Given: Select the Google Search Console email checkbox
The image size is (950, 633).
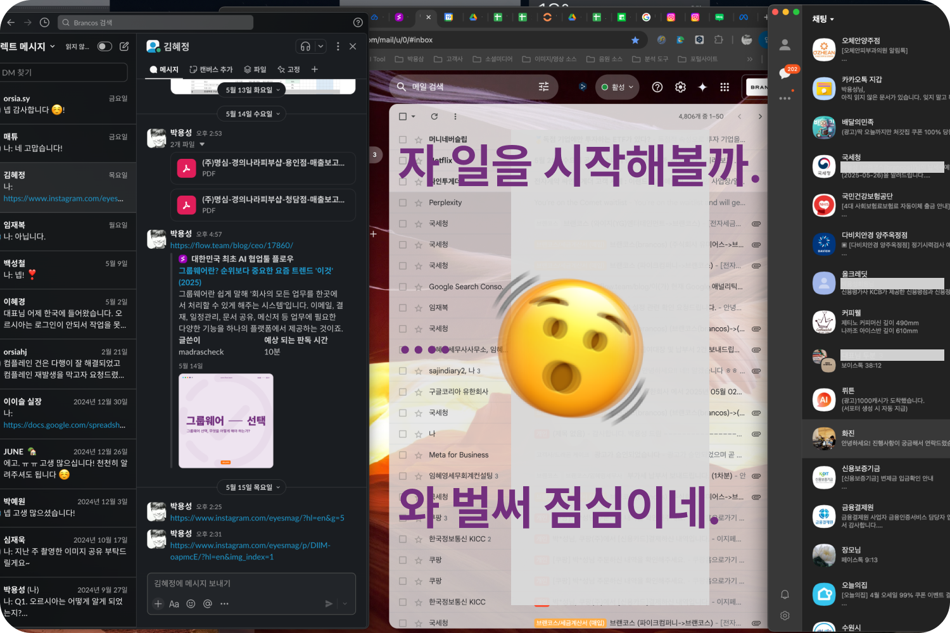Looking at the screenshot, I should [403, 287].
